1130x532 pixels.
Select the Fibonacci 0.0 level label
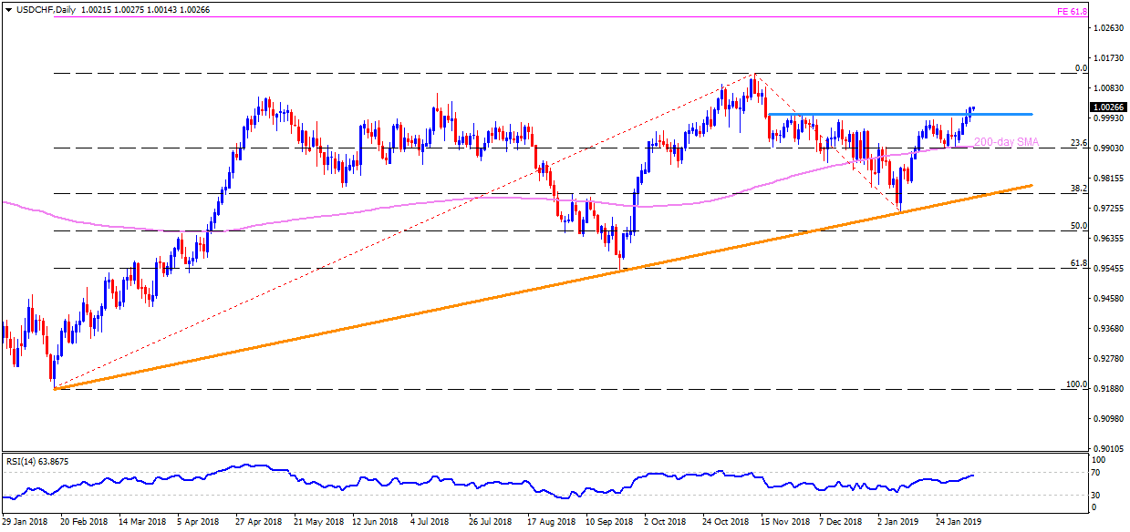click(1081, 68)
